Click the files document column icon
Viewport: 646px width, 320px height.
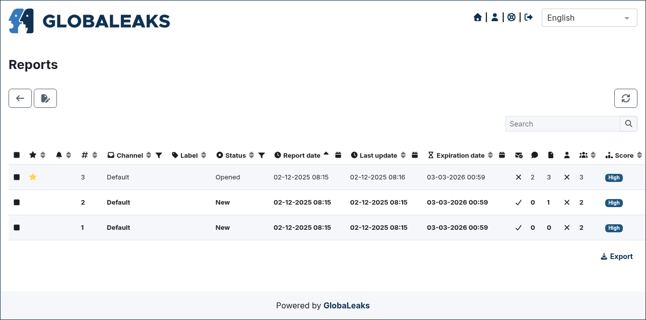(x=551, y=155)
